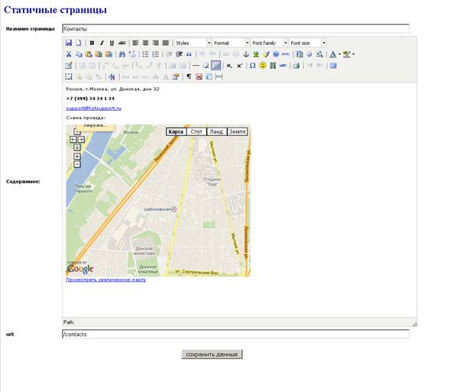The width and height of the screenshot is (475, 392).
Task: Toggle bold formatting in the editor toolbar
Action: point(92,43)
